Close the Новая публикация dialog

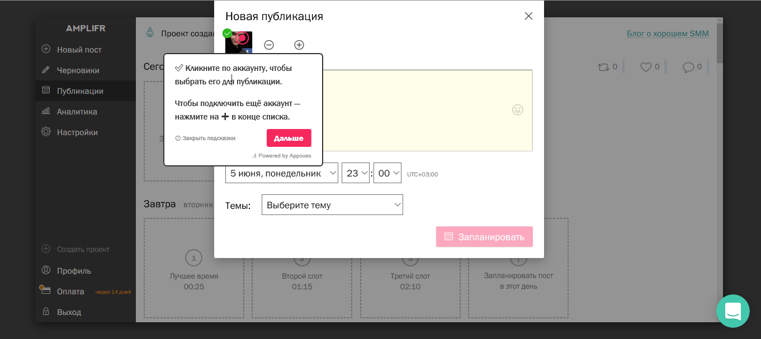pyautogui.click(x=528, y=16)
